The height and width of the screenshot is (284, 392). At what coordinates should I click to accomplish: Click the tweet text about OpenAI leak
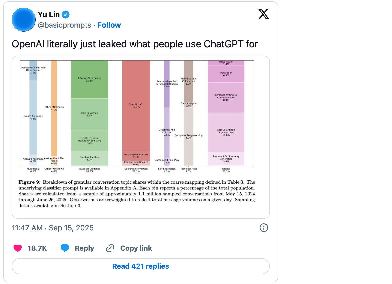(135, 44)
